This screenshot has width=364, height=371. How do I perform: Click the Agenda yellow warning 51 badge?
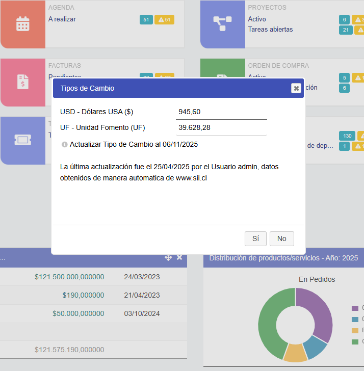[165, 20]
